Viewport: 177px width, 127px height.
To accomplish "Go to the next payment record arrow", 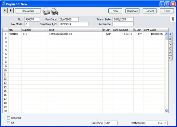I will 11,11.
